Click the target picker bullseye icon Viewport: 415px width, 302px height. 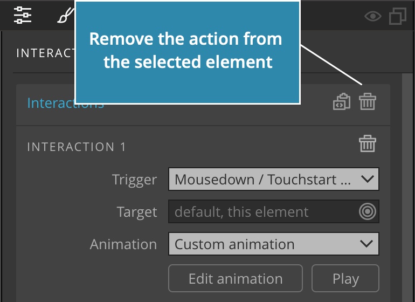(x=368, y=211)
